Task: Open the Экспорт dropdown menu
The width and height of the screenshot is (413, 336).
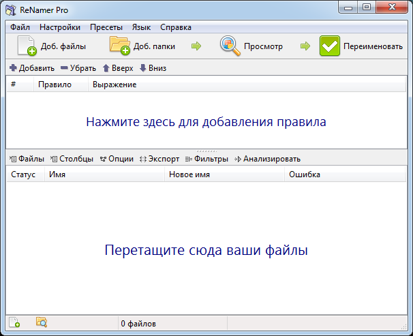Action: pyautogui.click(x=159, y=159)
